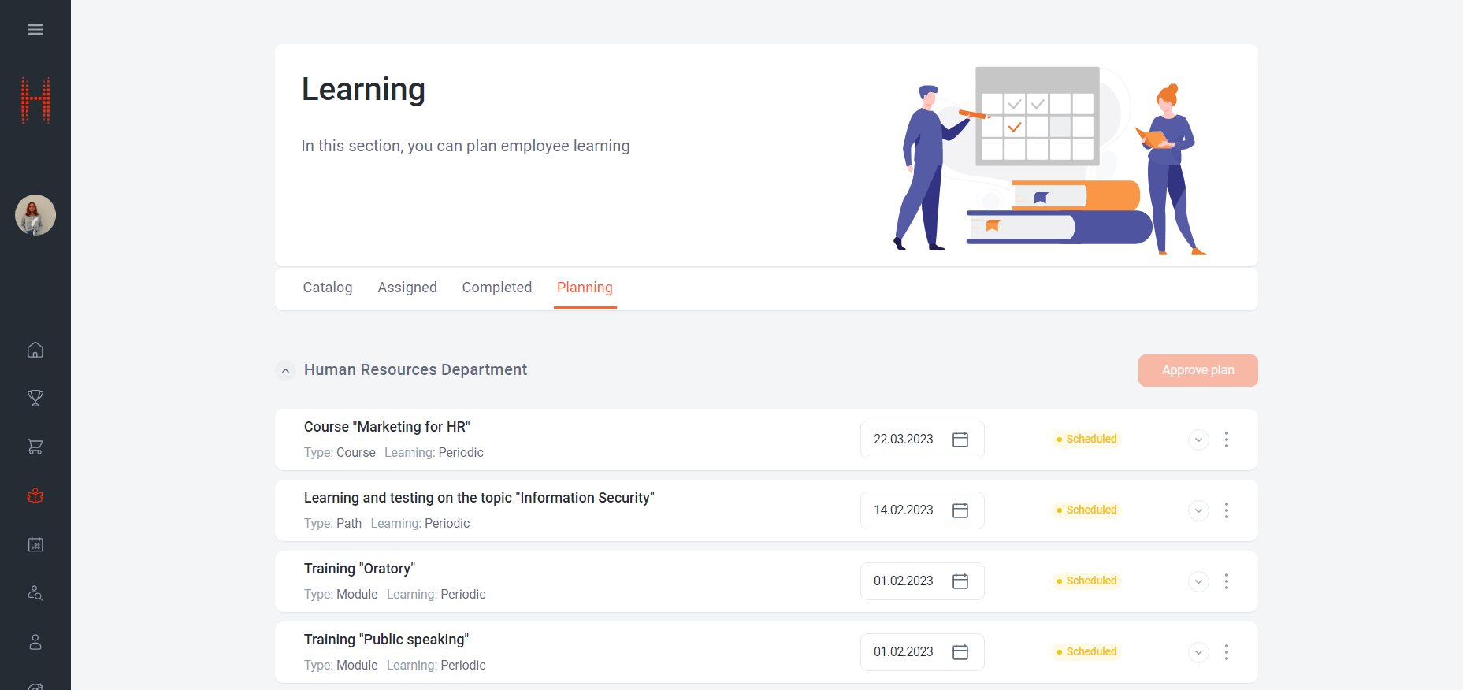
Task: Click the calendar icon in the sidebar
Action: click(35, 544)
